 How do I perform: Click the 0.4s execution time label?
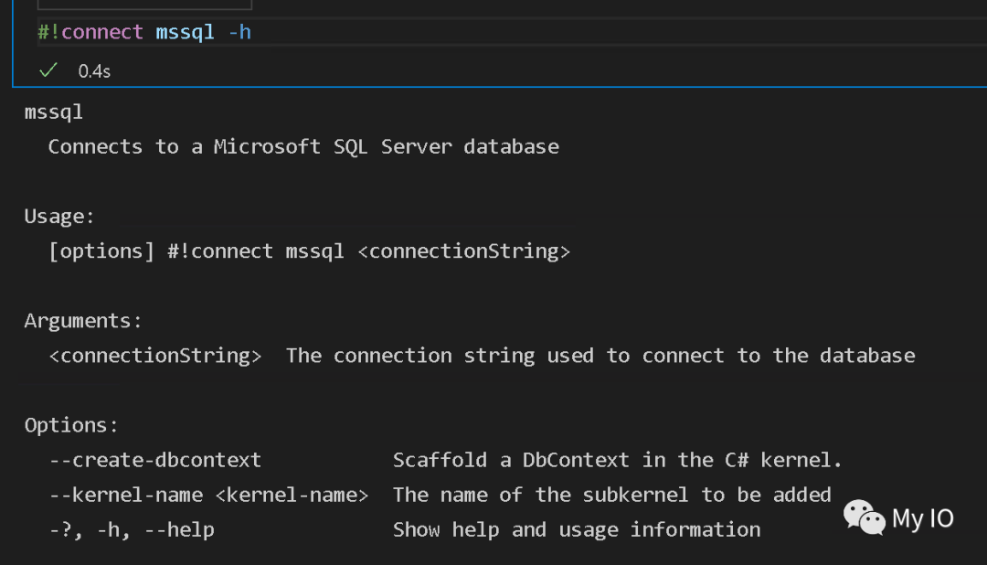click(x=94, y=71)
